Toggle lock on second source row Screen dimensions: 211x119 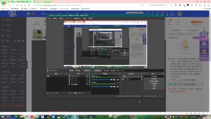[89, 78]
